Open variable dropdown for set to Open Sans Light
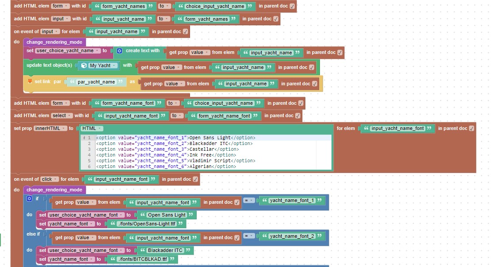Image resolution: width=491 pixels, height=267 pixels. [x=86, y=215]
